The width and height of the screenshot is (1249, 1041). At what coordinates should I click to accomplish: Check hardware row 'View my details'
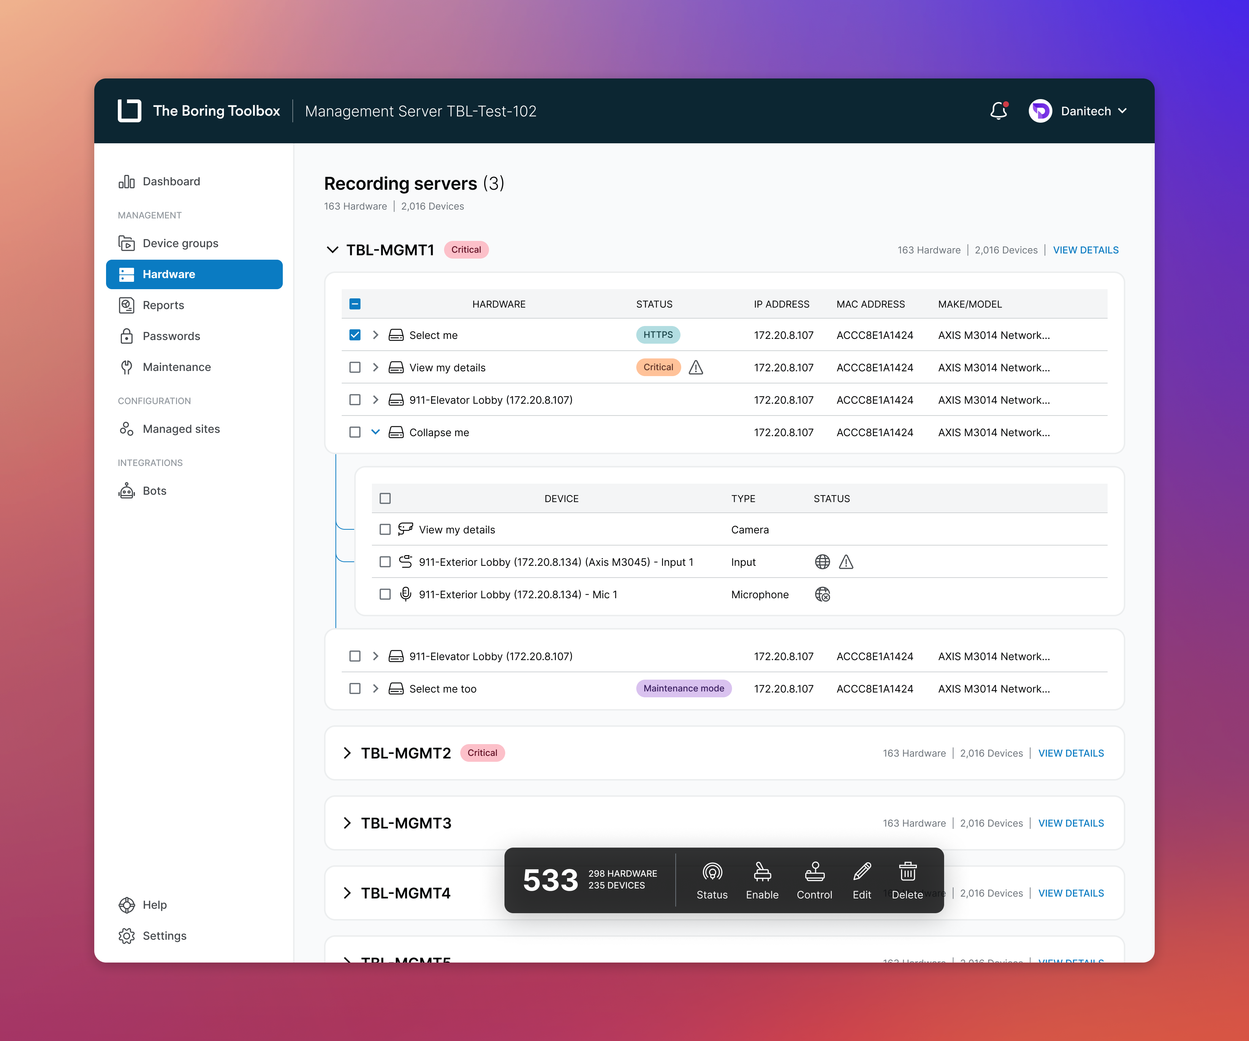[x=355, y=368]
